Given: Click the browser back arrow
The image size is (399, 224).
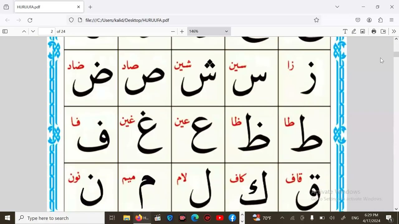Looking at the screenshot, I should click(x=7, y=20).
